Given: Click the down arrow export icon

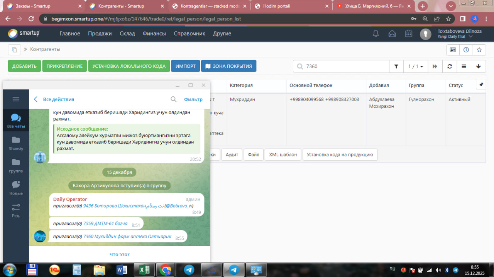Looking at the screenshot, I should tap(479, 66).
